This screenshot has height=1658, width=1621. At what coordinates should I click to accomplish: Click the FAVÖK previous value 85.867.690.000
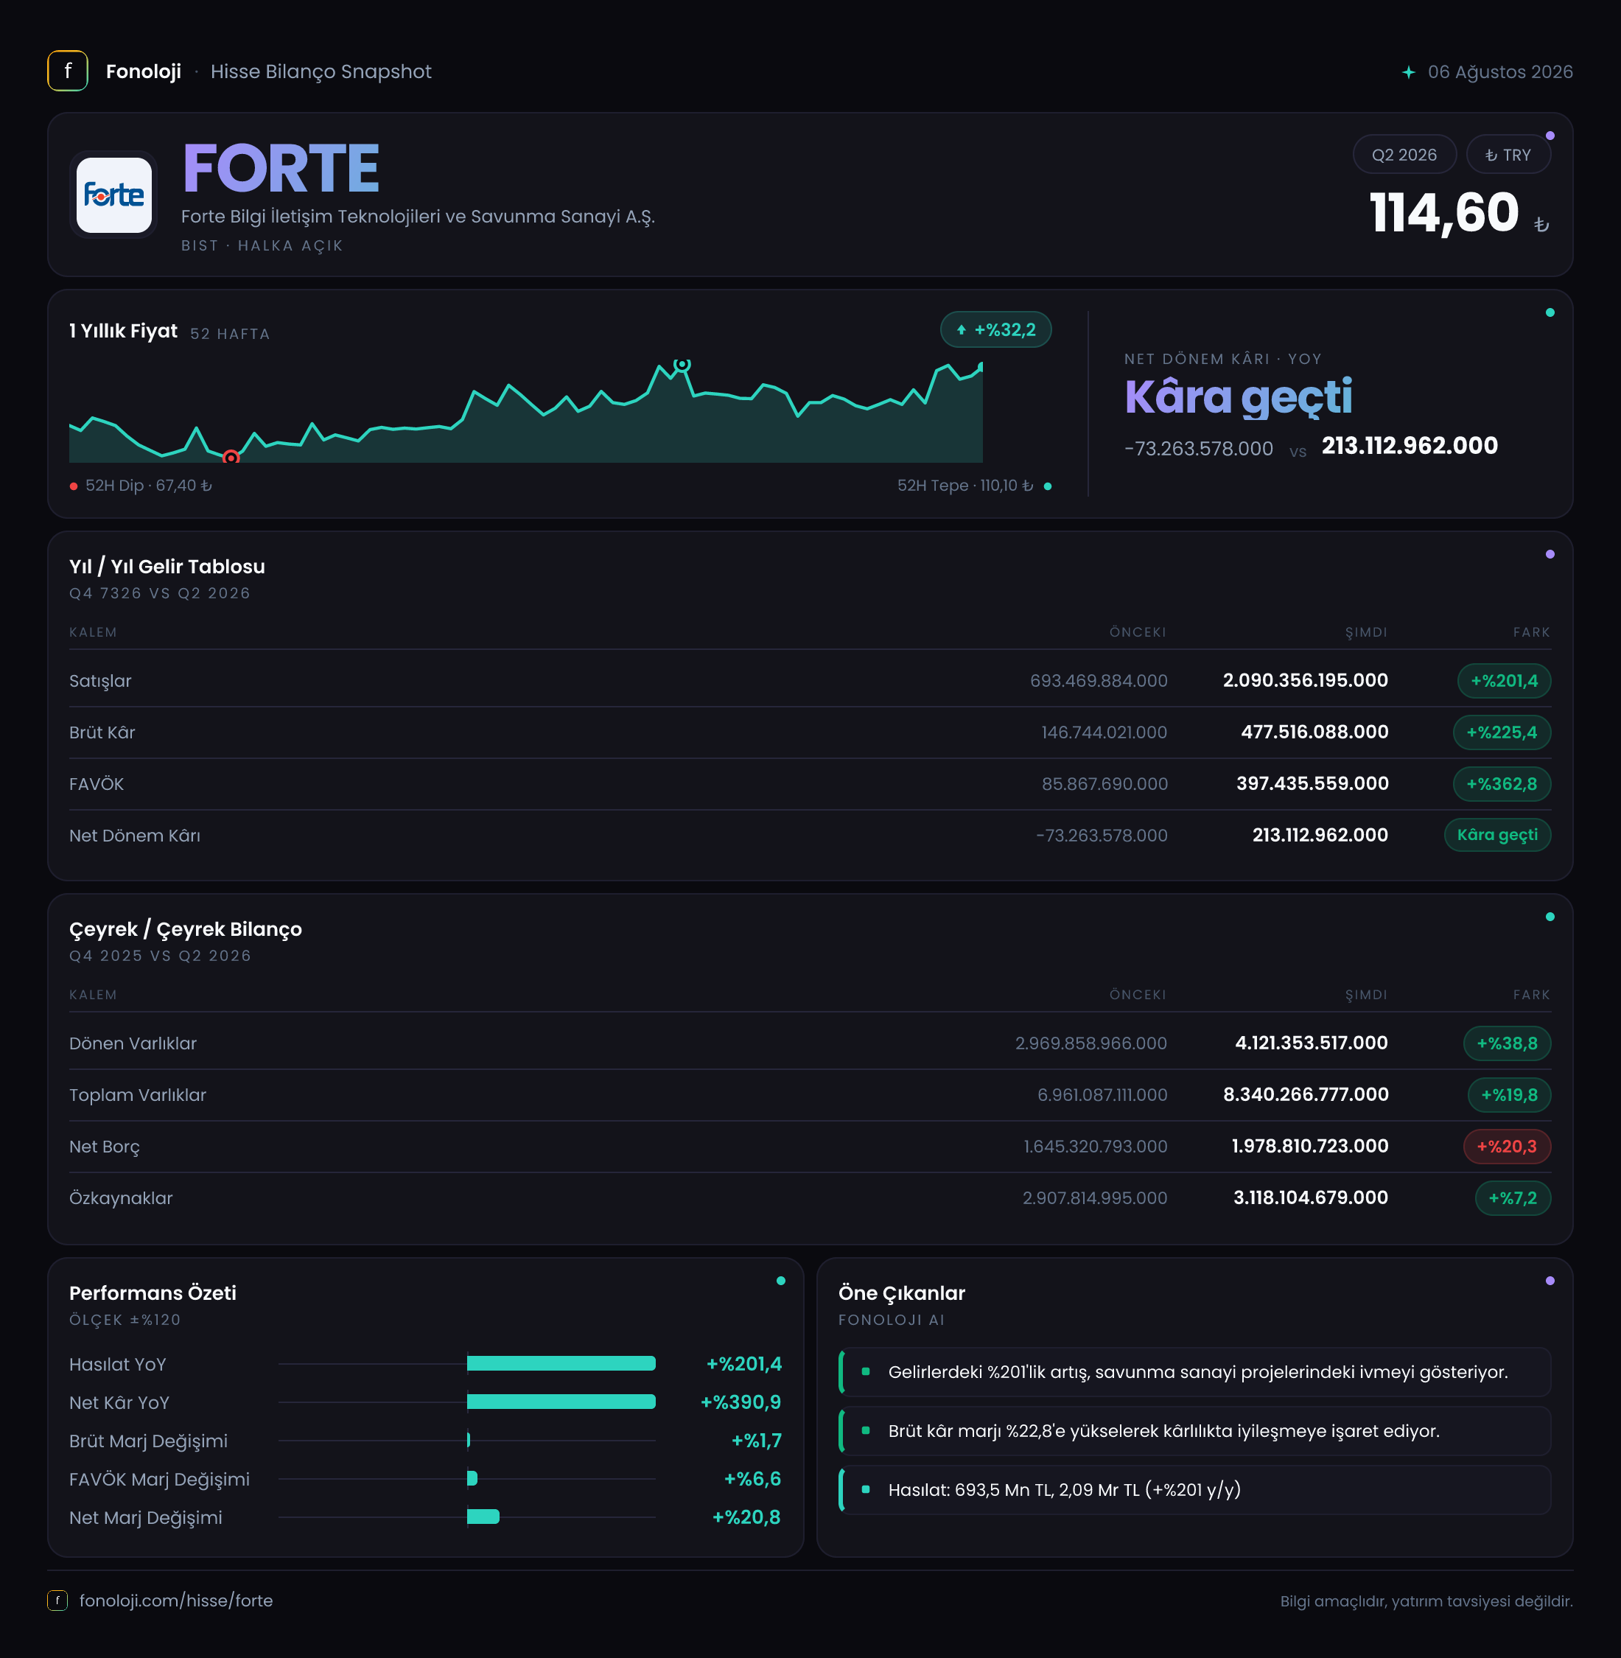click(1104, 783)
